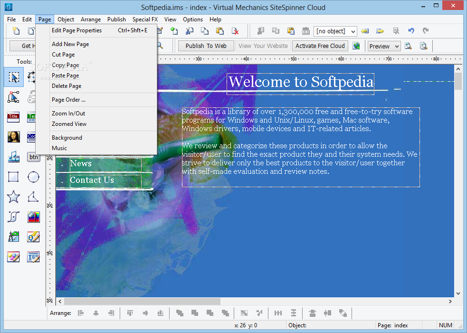This screenshot has width=467, height=333.
Task: Click the delete object red X icon
Action: [x=235, y=31]
